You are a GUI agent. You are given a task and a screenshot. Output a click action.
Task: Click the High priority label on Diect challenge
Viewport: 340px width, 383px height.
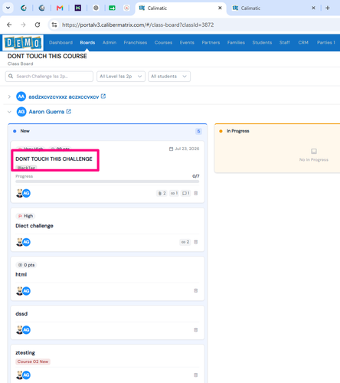click(25, 216)
